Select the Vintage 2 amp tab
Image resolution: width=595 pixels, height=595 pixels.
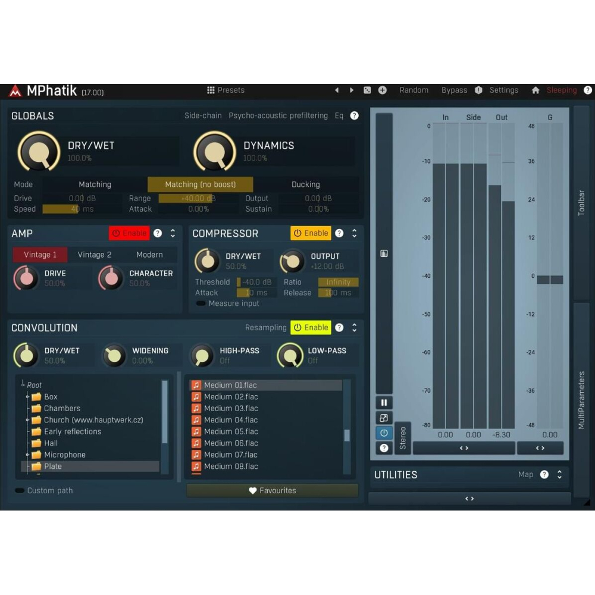(x=95, y=255)
